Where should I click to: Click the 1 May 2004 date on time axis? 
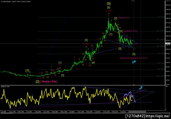[x=64, y=112]
